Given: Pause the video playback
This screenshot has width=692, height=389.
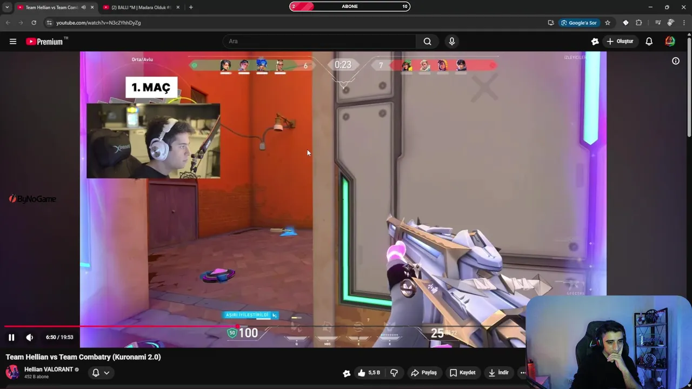Looking at the screenshot, I should click(x=11, y=337).
